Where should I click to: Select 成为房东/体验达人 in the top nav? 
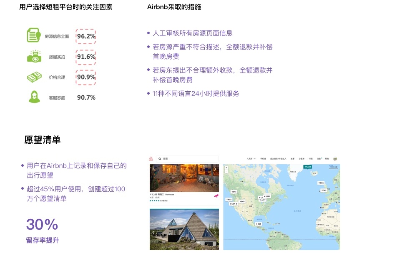point(278,159)
